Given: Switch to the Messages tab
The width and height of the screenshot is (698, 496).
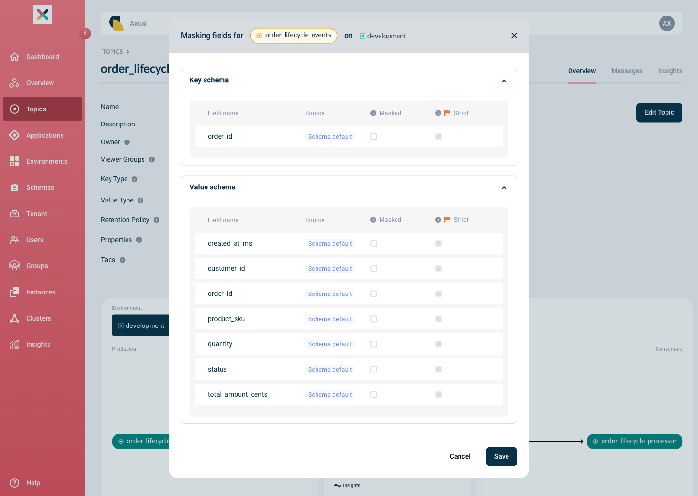Looking at the screenshot, I should (627, 71).
